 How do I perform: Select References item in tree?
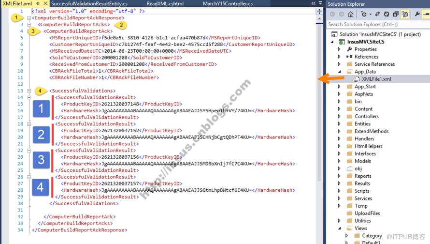(366, 57)
